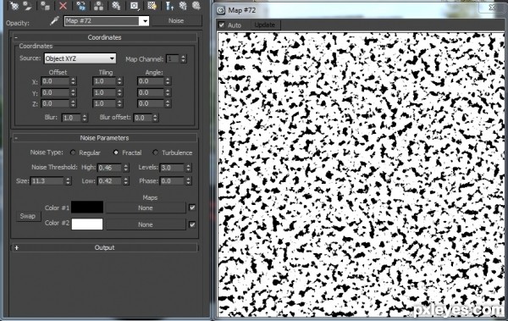
Task: Open the black Color #1 swatch
Action: click(87, 208)
